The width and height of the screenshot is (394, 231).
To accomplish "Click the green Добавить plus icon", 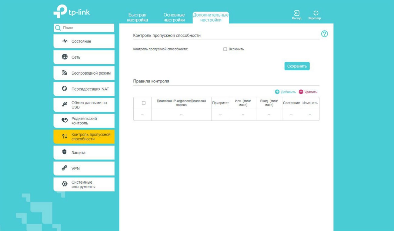I will (x=277, y=92).
